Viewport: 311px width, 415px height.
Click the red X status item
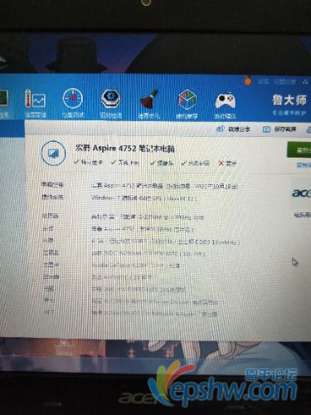pos(227,164)
